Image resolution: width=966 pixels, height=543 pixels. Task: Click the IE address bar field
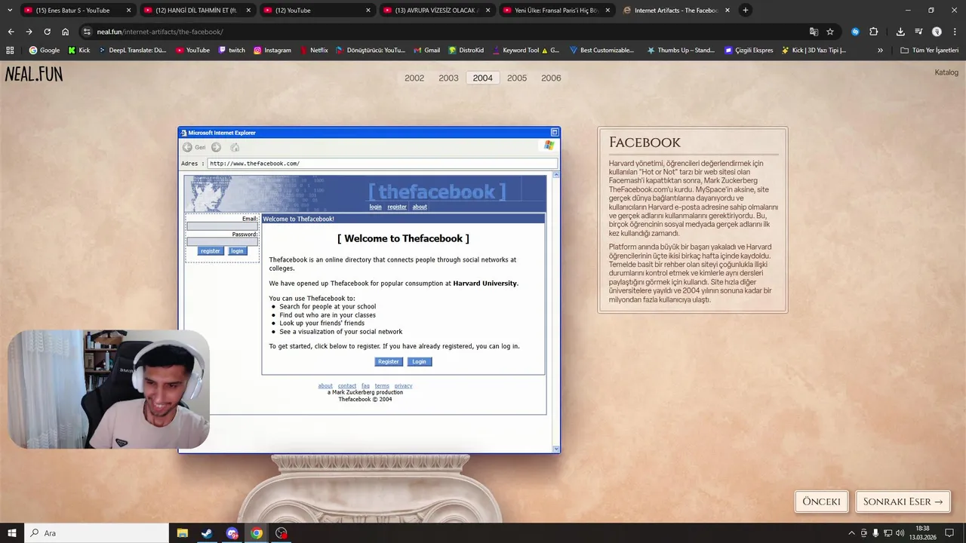tap(383, 163)
